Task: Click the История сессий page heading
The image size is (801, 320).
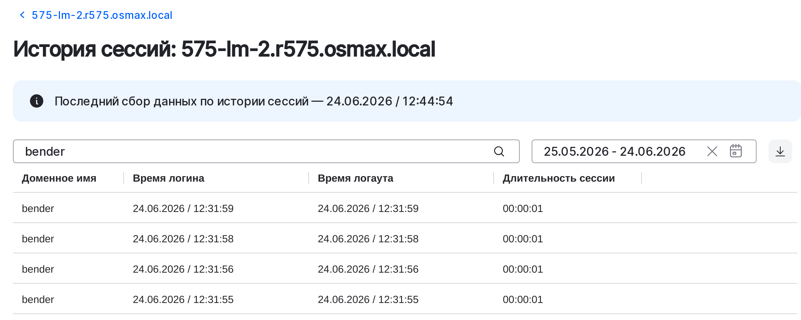Action: tap(224, 49)
